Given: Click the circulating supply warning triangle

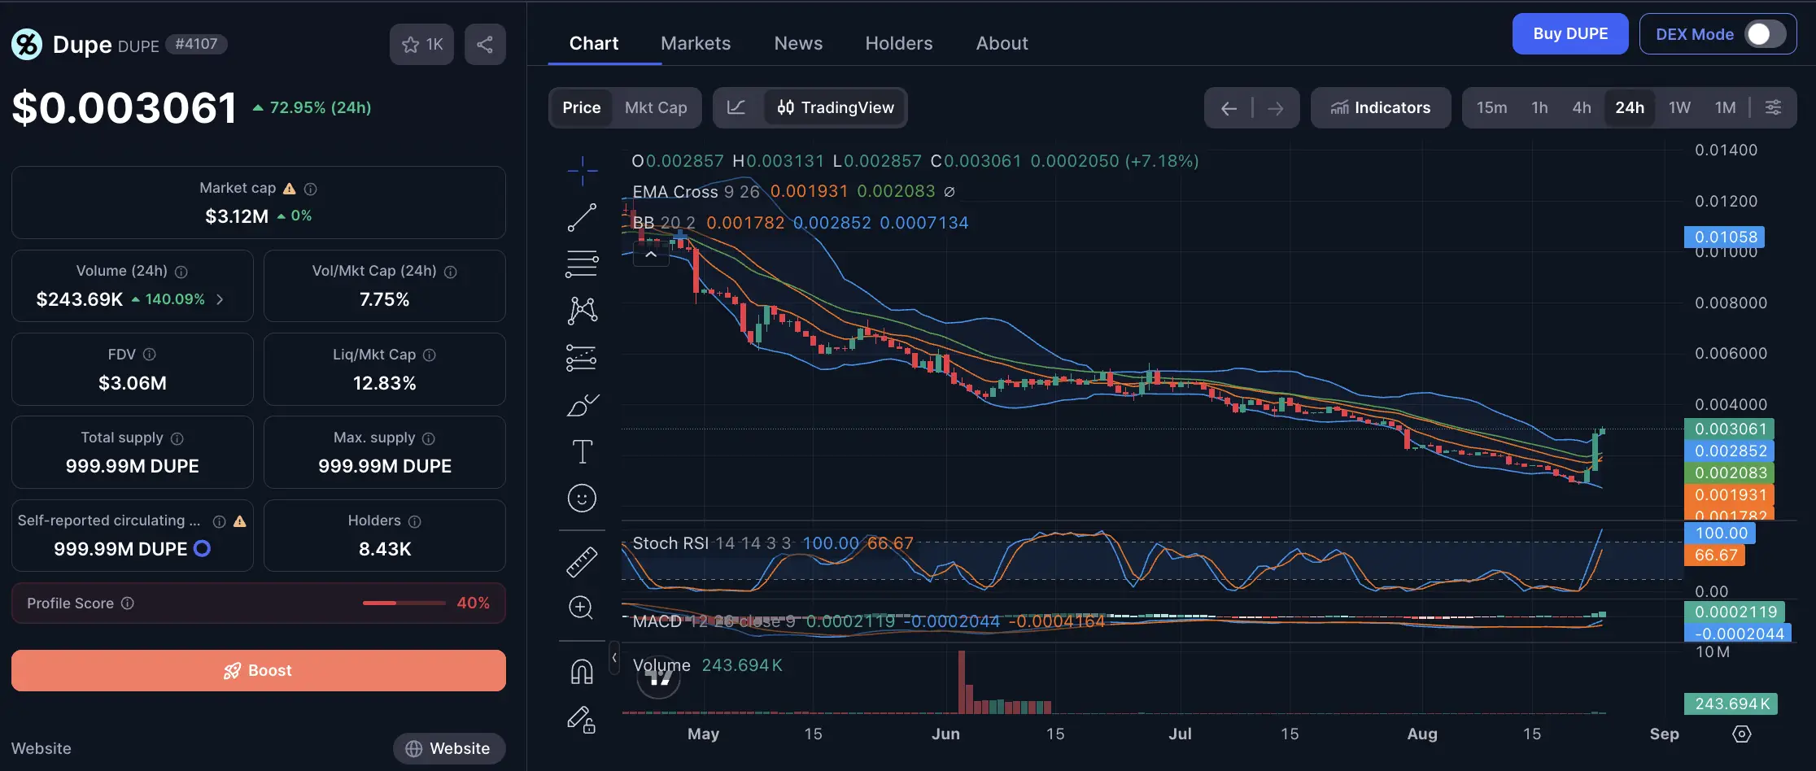Looking at the screenshot, I should coord(239,521).
